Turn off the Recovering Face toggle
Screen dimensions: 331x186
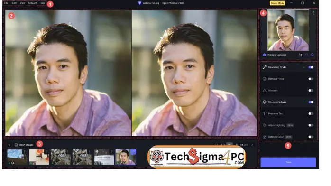coord(311,102)
